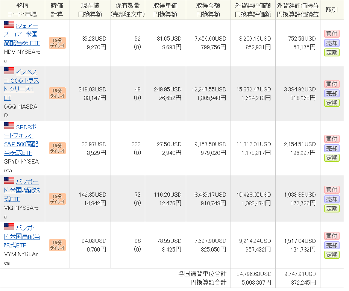Click the 5,693,367円 total valuation
The width and height of the screenshot is (349, 291).
click(256, 283)
